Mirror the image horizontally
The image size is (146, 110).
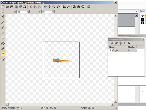45,7
